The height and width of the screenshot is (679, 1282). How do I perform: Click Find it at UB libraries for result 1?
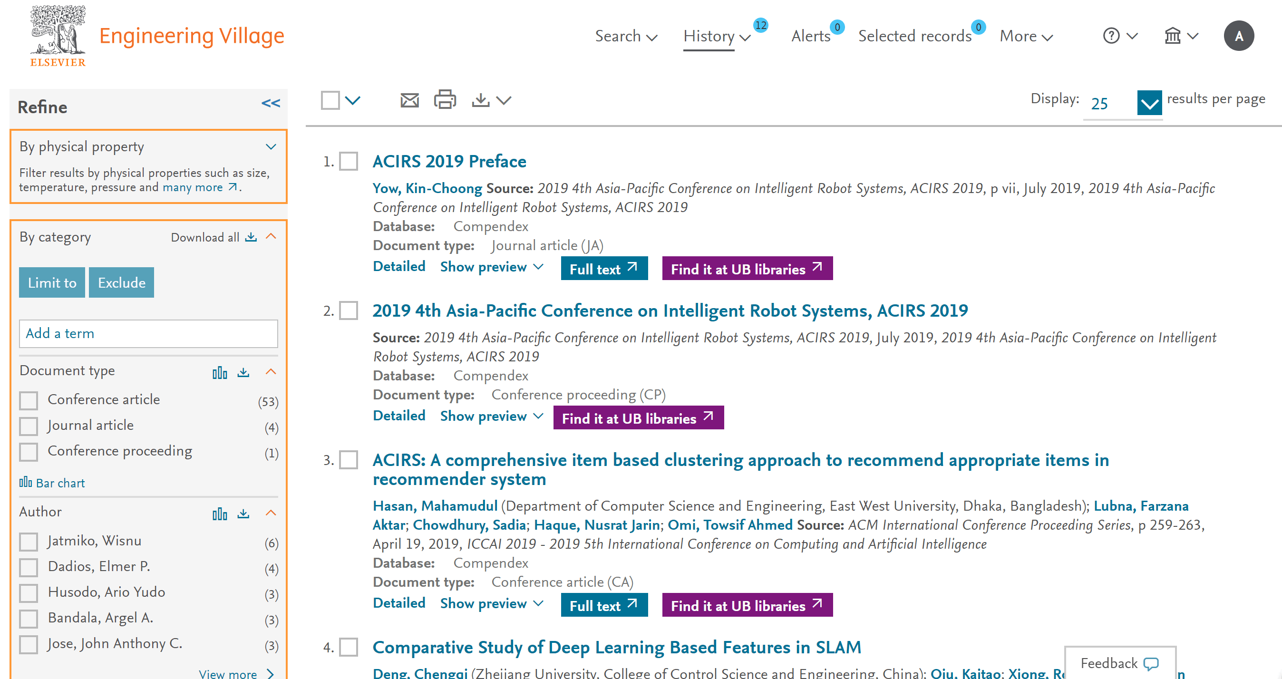pos(748,269)
